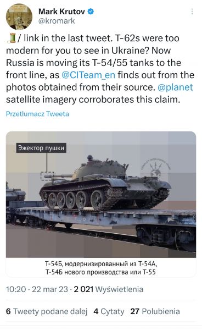Click the tweet body text

pyautogui.click(x=100, y=69)
